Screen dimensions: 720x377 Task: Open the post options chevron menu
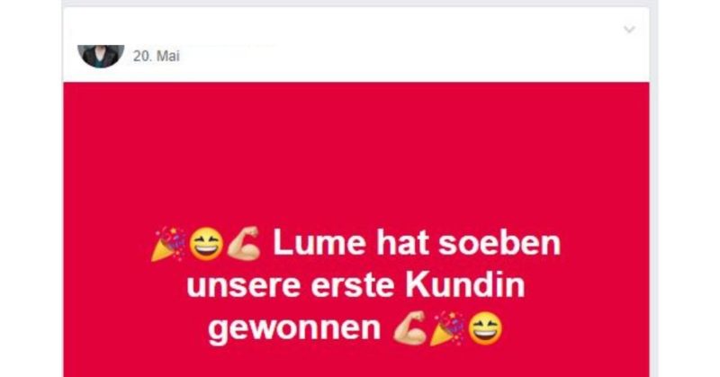point(629,30)
